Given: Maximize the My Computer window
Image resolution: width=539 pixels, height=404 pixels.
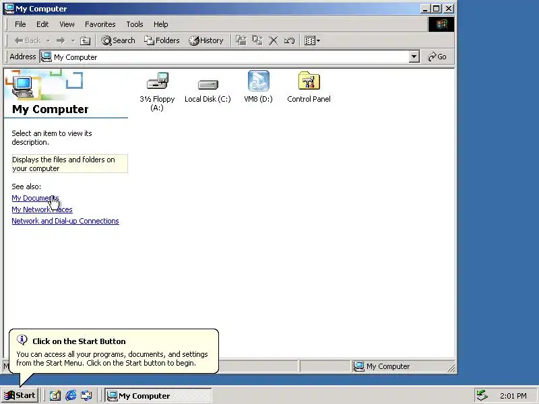Looking at the screenshot, I should point(436,9).
